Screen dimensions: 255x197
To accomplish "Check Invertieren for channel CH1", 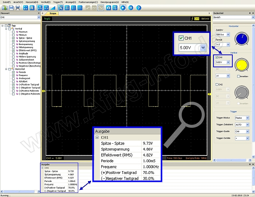I will (238, 76).
